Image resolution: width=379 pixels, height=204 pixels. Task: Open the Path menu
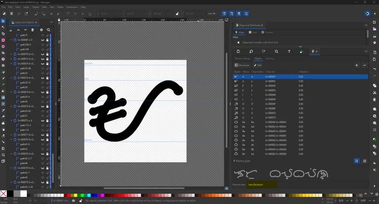(x=45, y=7)
